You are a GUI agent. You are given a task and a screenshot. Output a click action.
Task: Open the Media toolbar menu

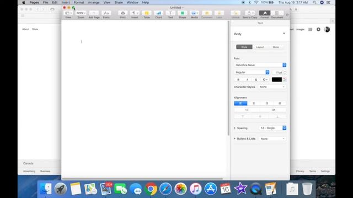[x=194, y=13]
